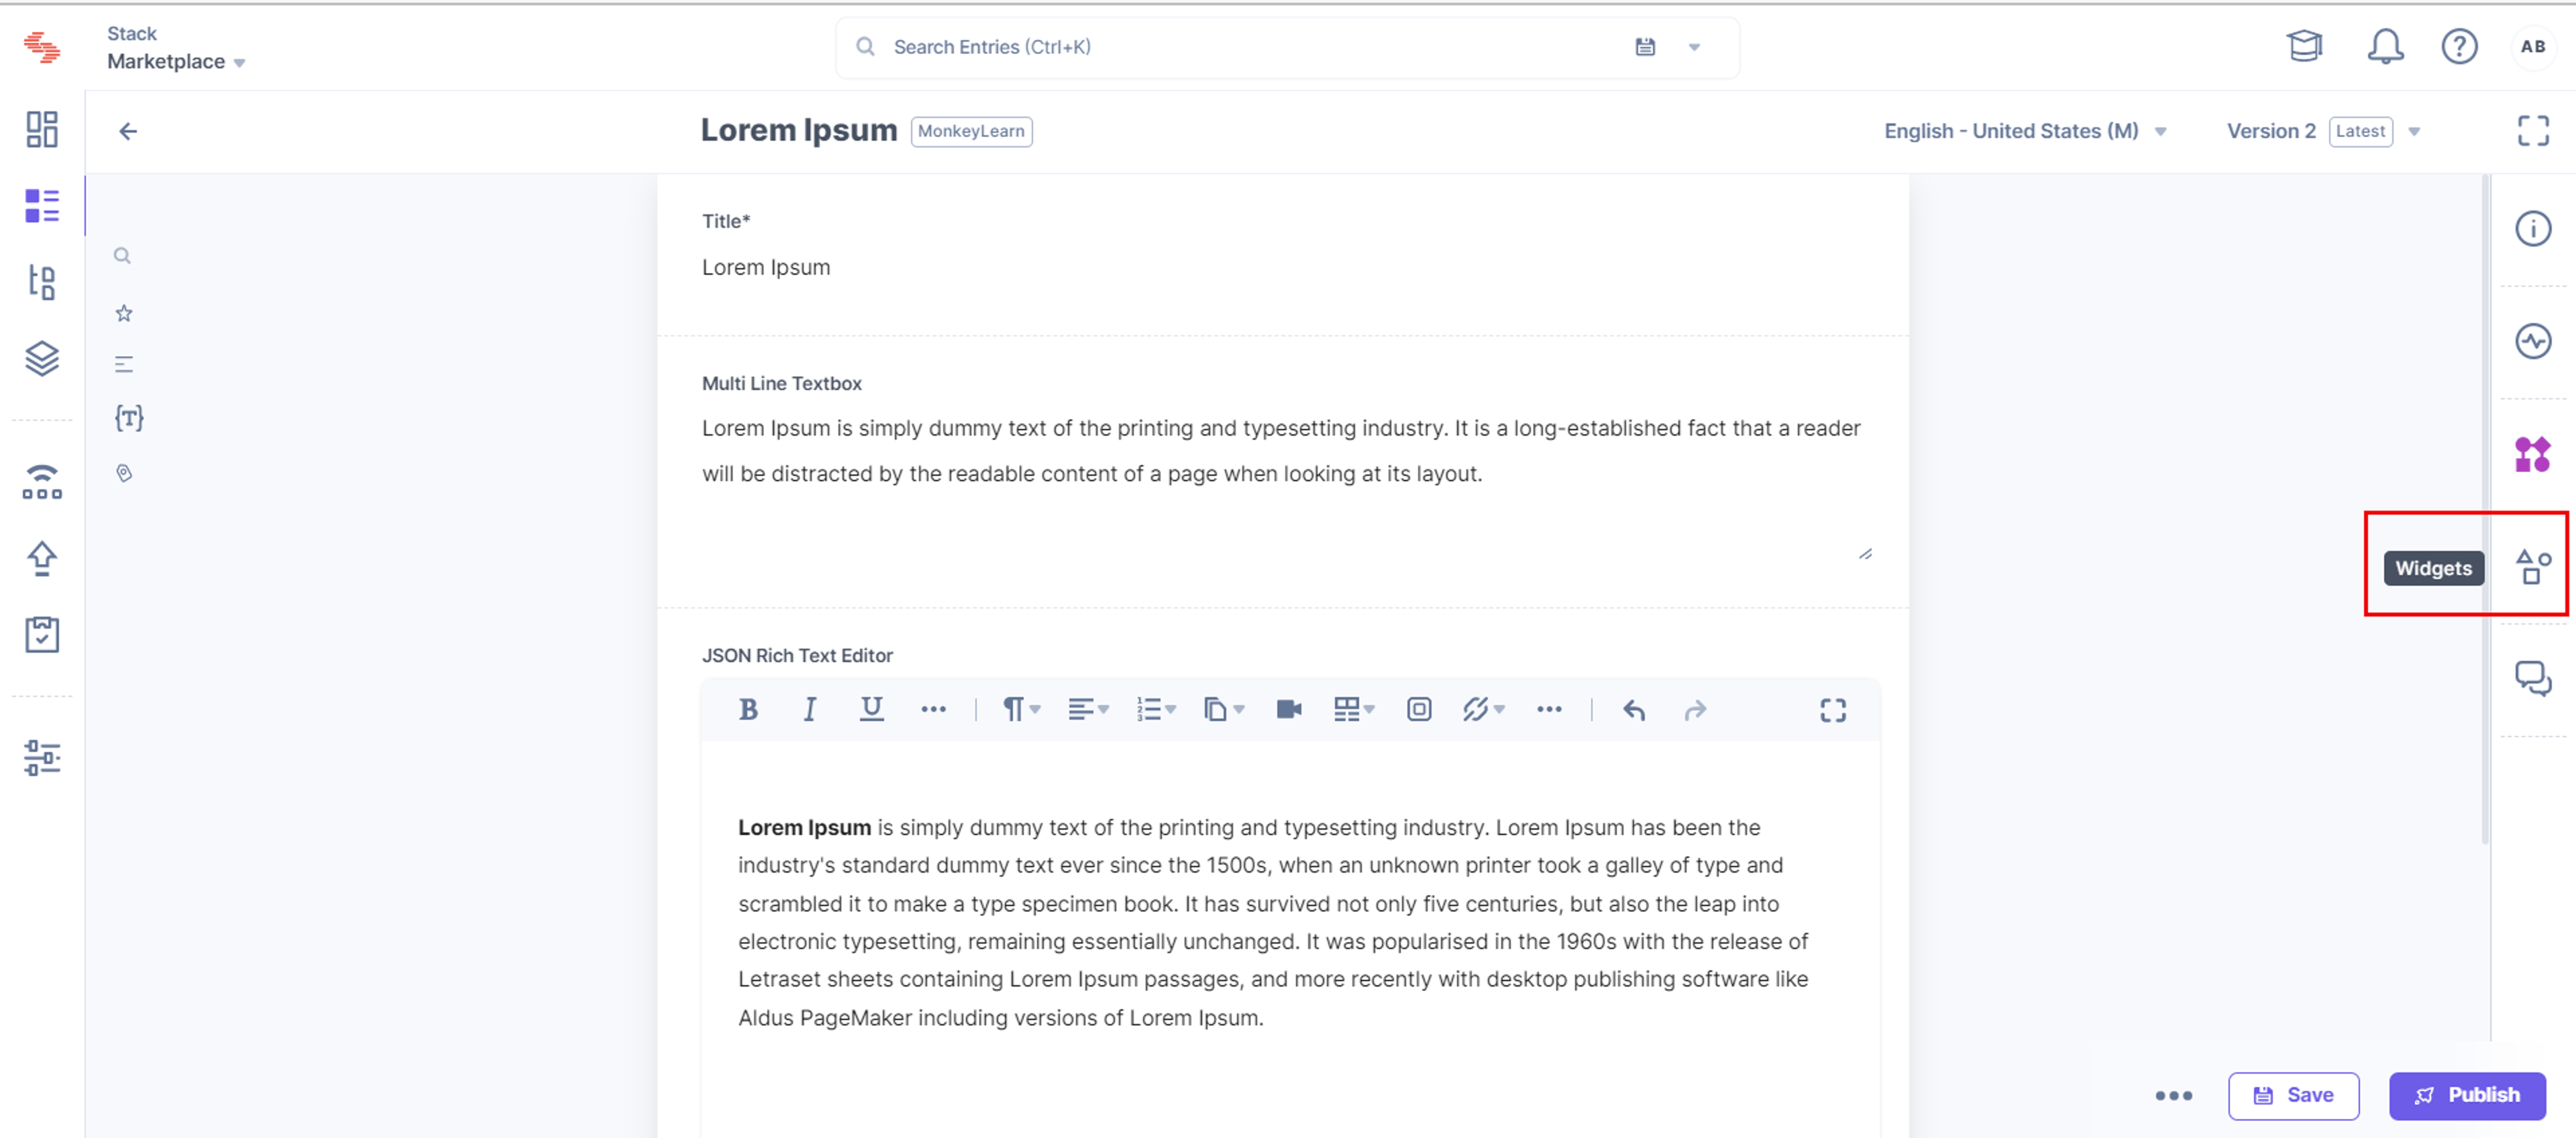
Task: Click the Widgets tooltip label
Action: [2433, 568]
